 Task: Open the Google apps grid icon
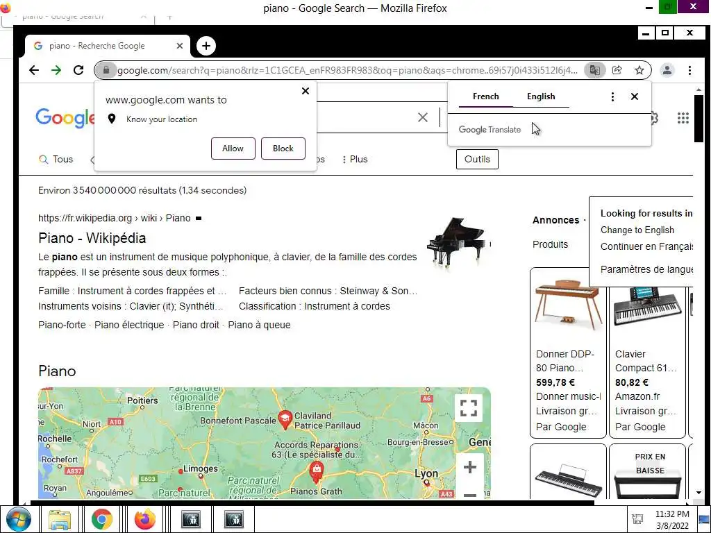683,118
